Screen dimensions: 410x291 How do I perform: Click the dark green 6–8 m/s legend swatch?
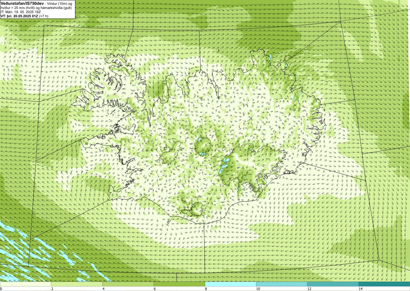[x=179, y=284]
